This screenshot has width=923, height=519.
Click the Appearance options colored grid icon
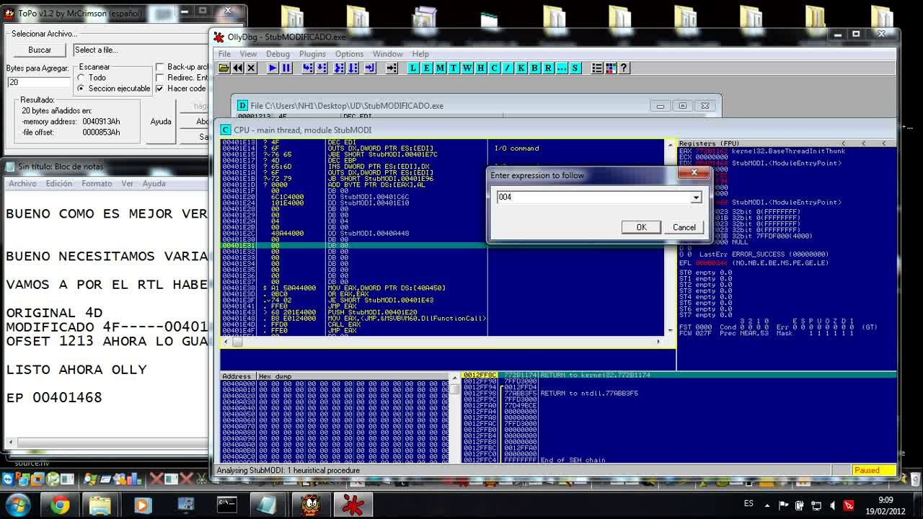(611, 68)
